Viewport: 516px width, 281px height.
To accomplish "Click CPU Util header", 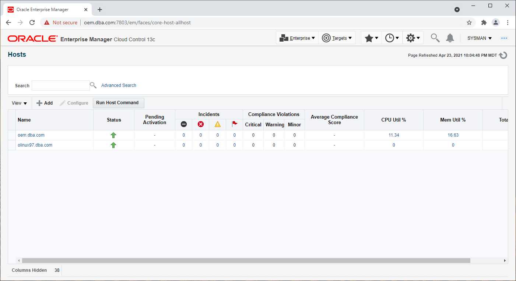I will tap(394, 120).
